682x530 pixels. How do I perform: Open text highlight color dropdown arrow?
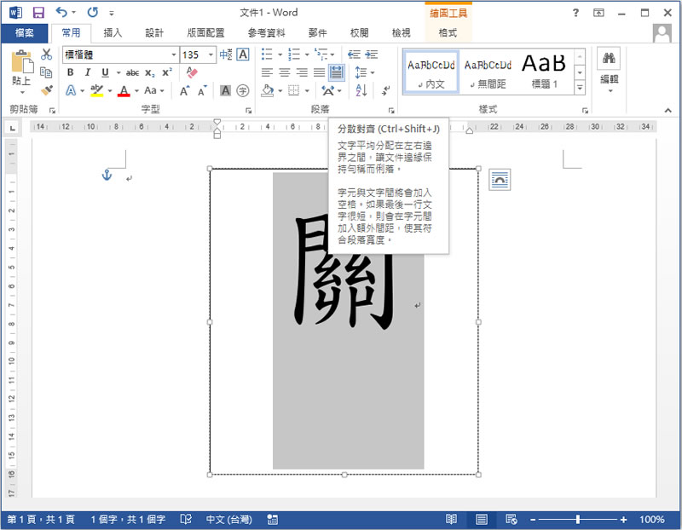(x=110, y=91)
